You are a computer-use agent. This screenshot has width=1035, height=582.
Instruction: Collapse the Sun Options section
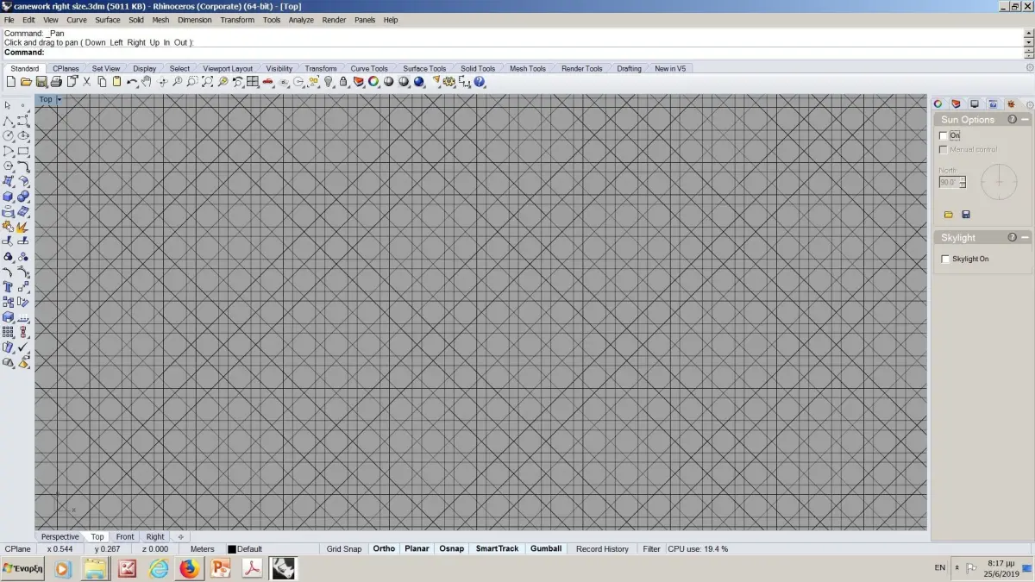pyautogui.click(x=1026, y=120)
